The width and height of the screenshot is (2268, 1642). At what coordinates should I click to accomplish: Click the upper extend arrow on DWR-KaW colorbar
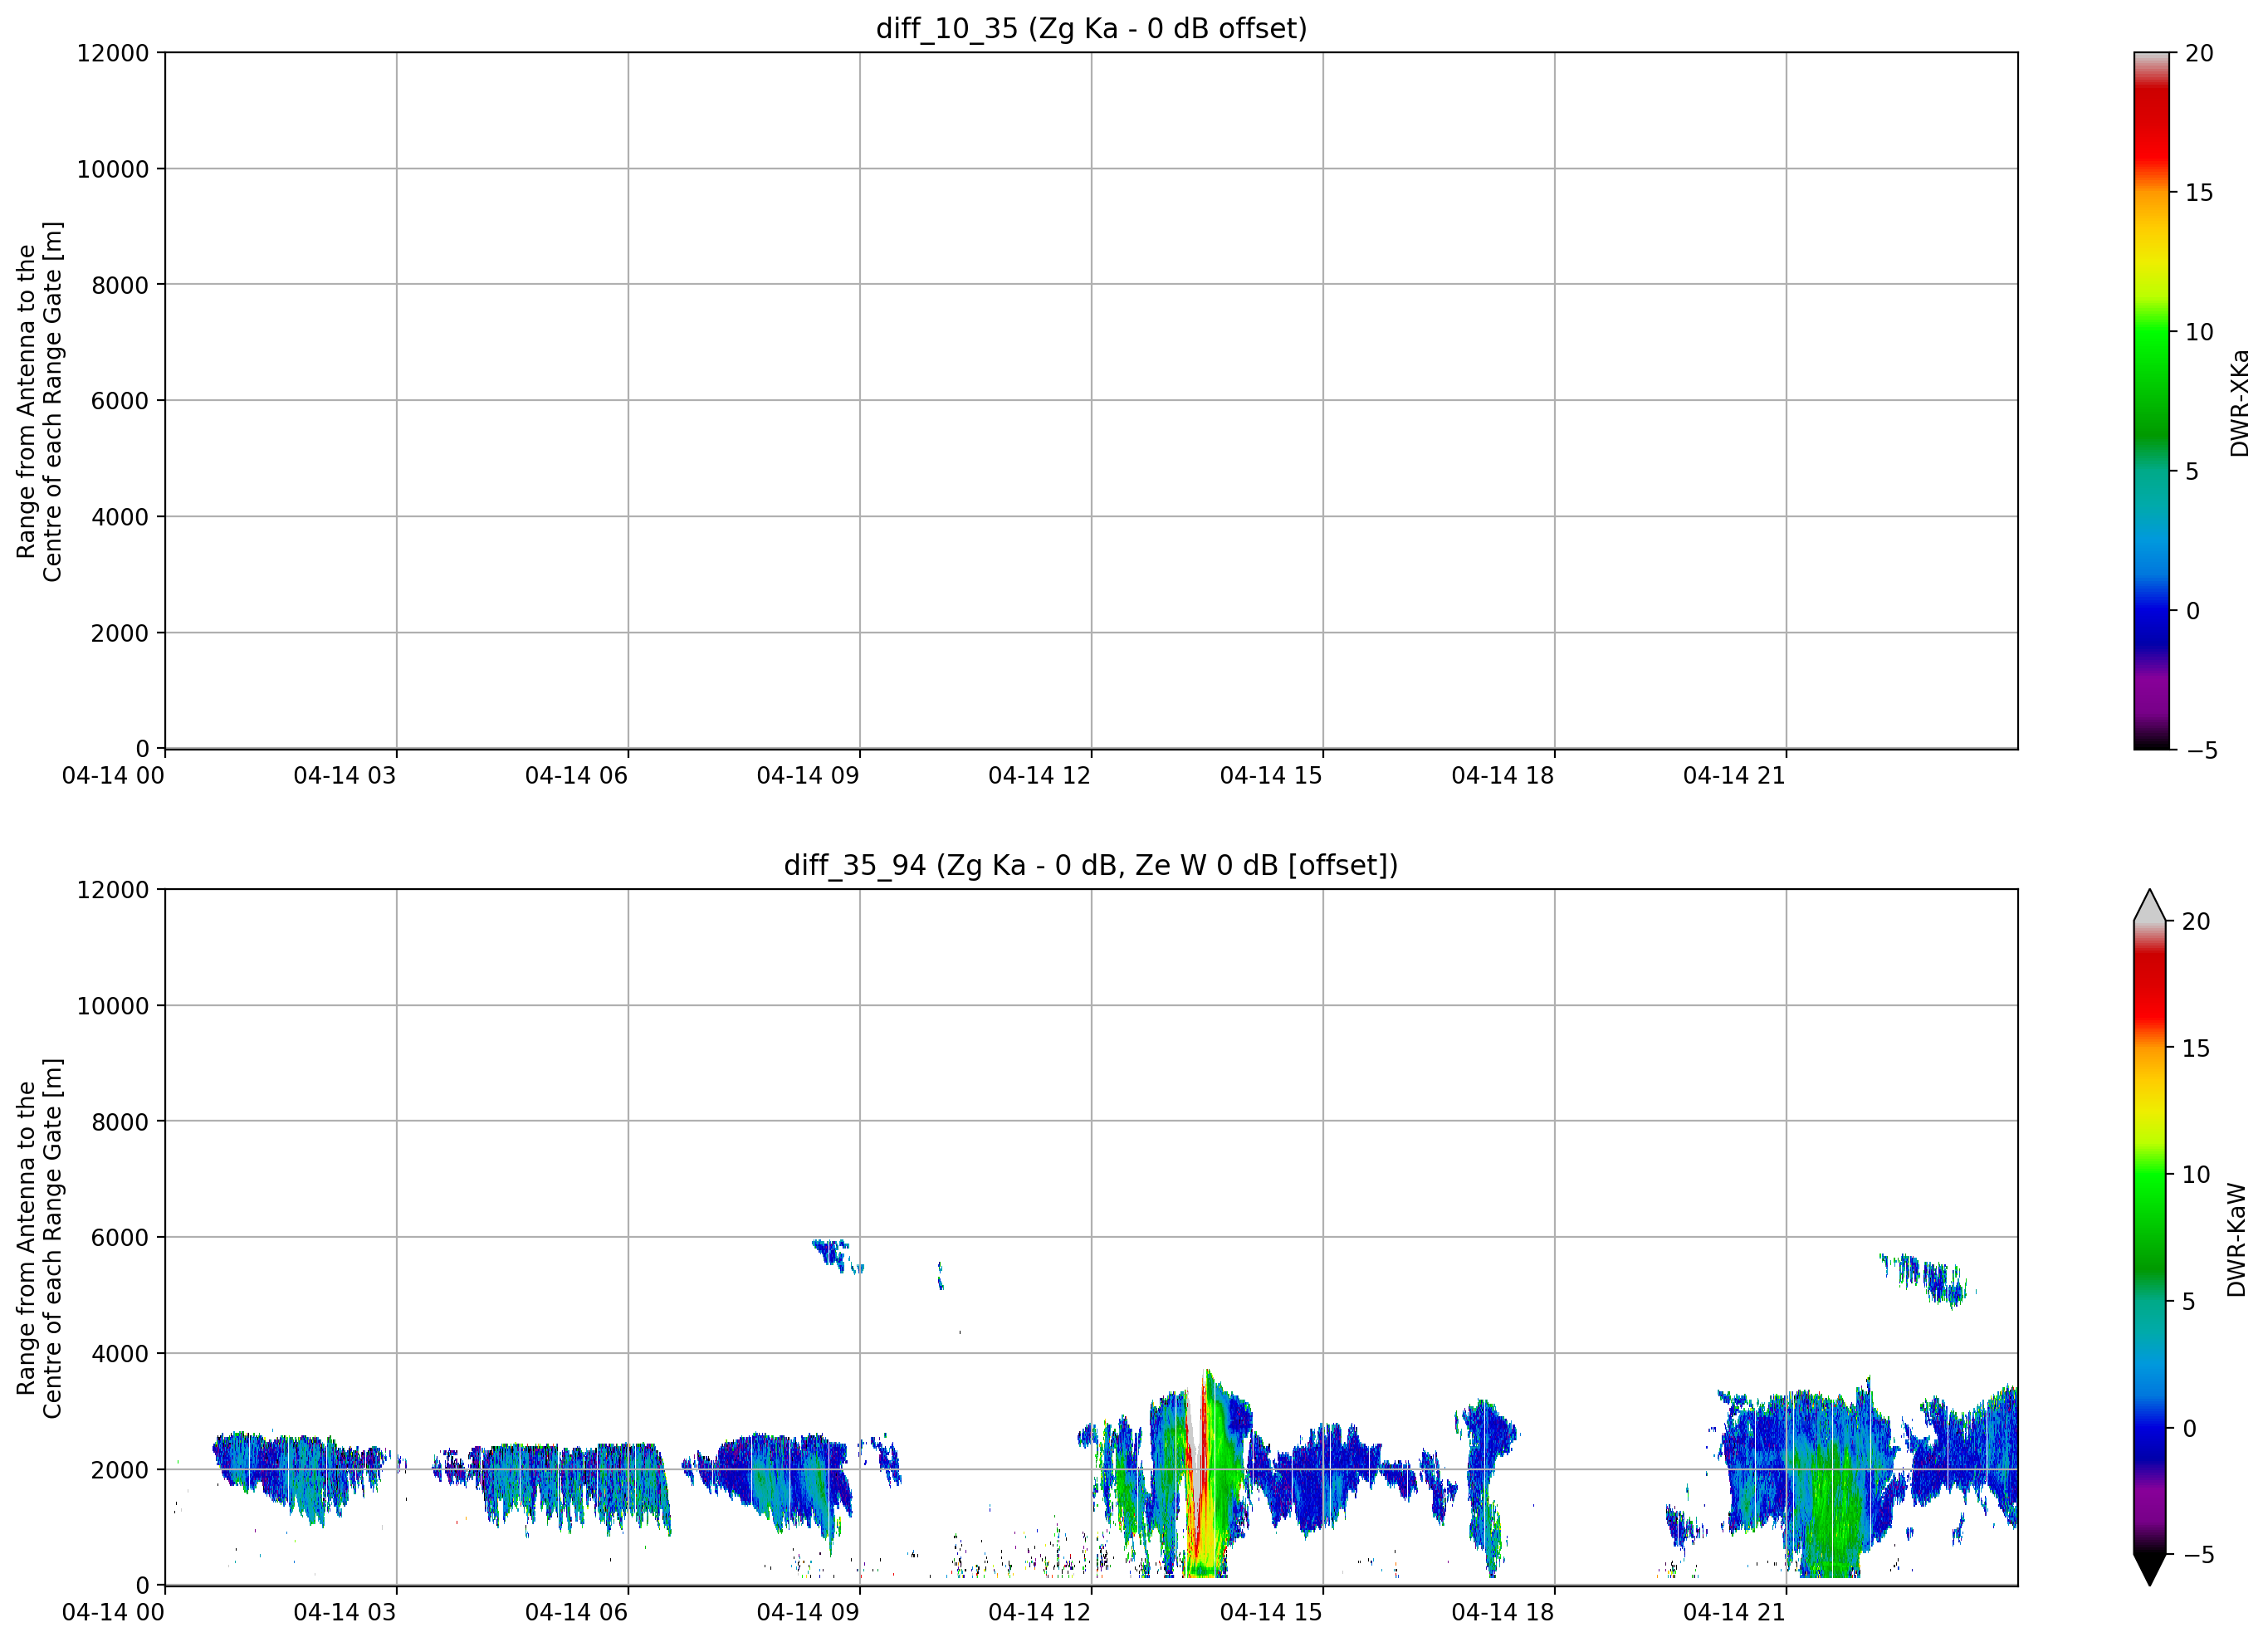2149,906
